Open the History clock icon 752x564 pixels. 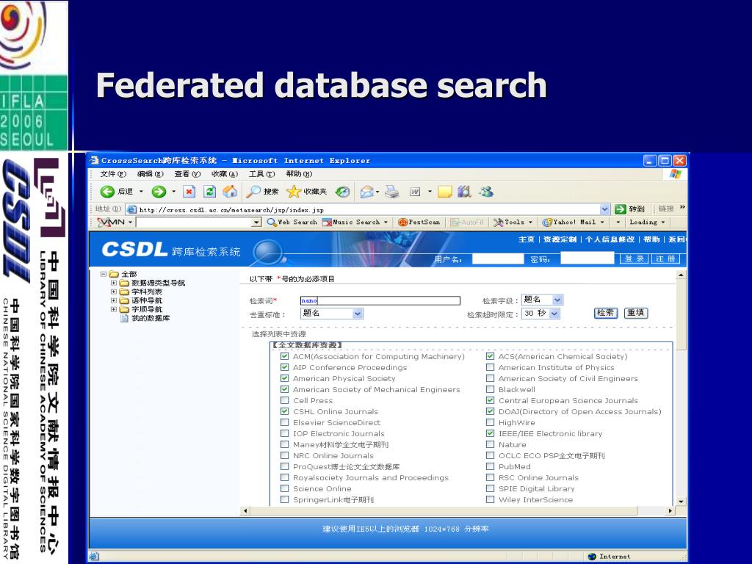[x=342, y=192]
